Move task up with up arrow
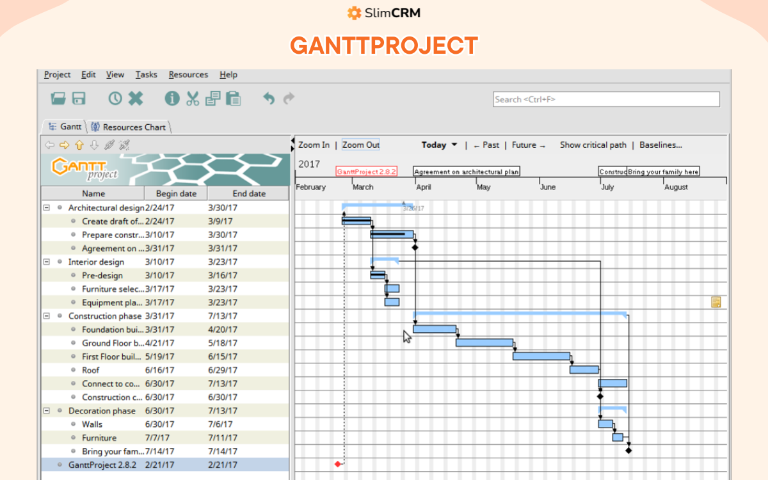768x480 pixels. tap(79, 145)
